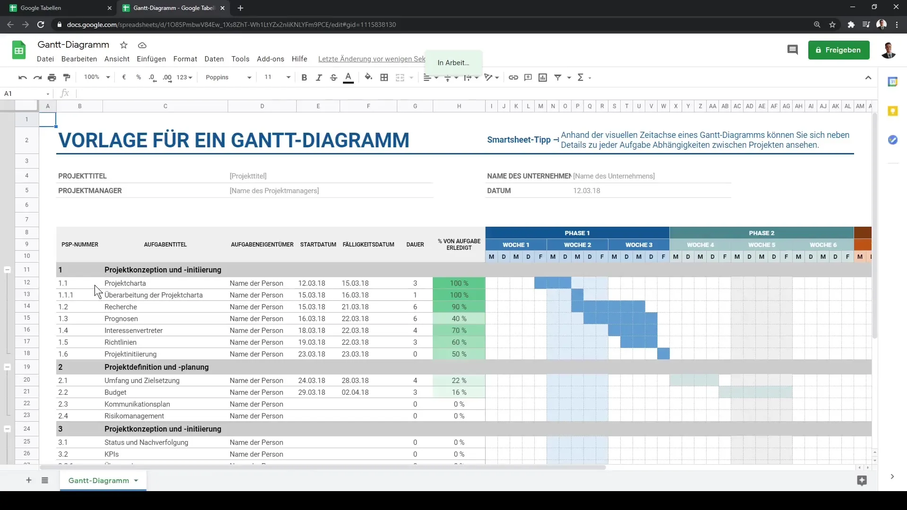Open the Daten menu
Image resolution: width=907 pixels, height=510 pixels.
click(x=214, y=59)
